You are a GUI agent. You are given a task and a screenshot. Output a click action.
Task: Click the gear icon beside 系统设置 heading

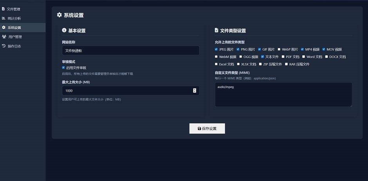(x=60, y=15)
